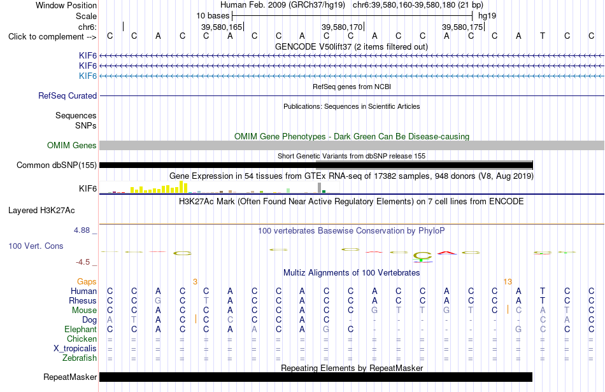This screenshot has width=605, height=392.
Task: Click the RefSeq Curated horizontal gene line
Action: 352,95
